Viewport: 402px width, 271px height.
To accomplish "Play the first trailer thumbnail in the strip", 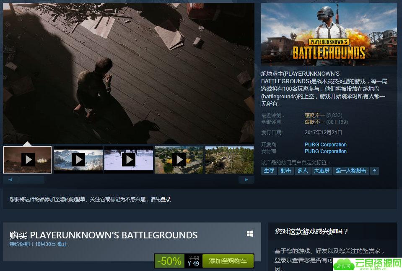I will pyautogui.click(x=27, y=160).
